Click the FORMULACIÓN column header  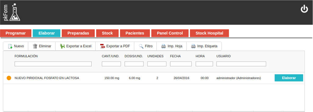[x=26, y=56]
